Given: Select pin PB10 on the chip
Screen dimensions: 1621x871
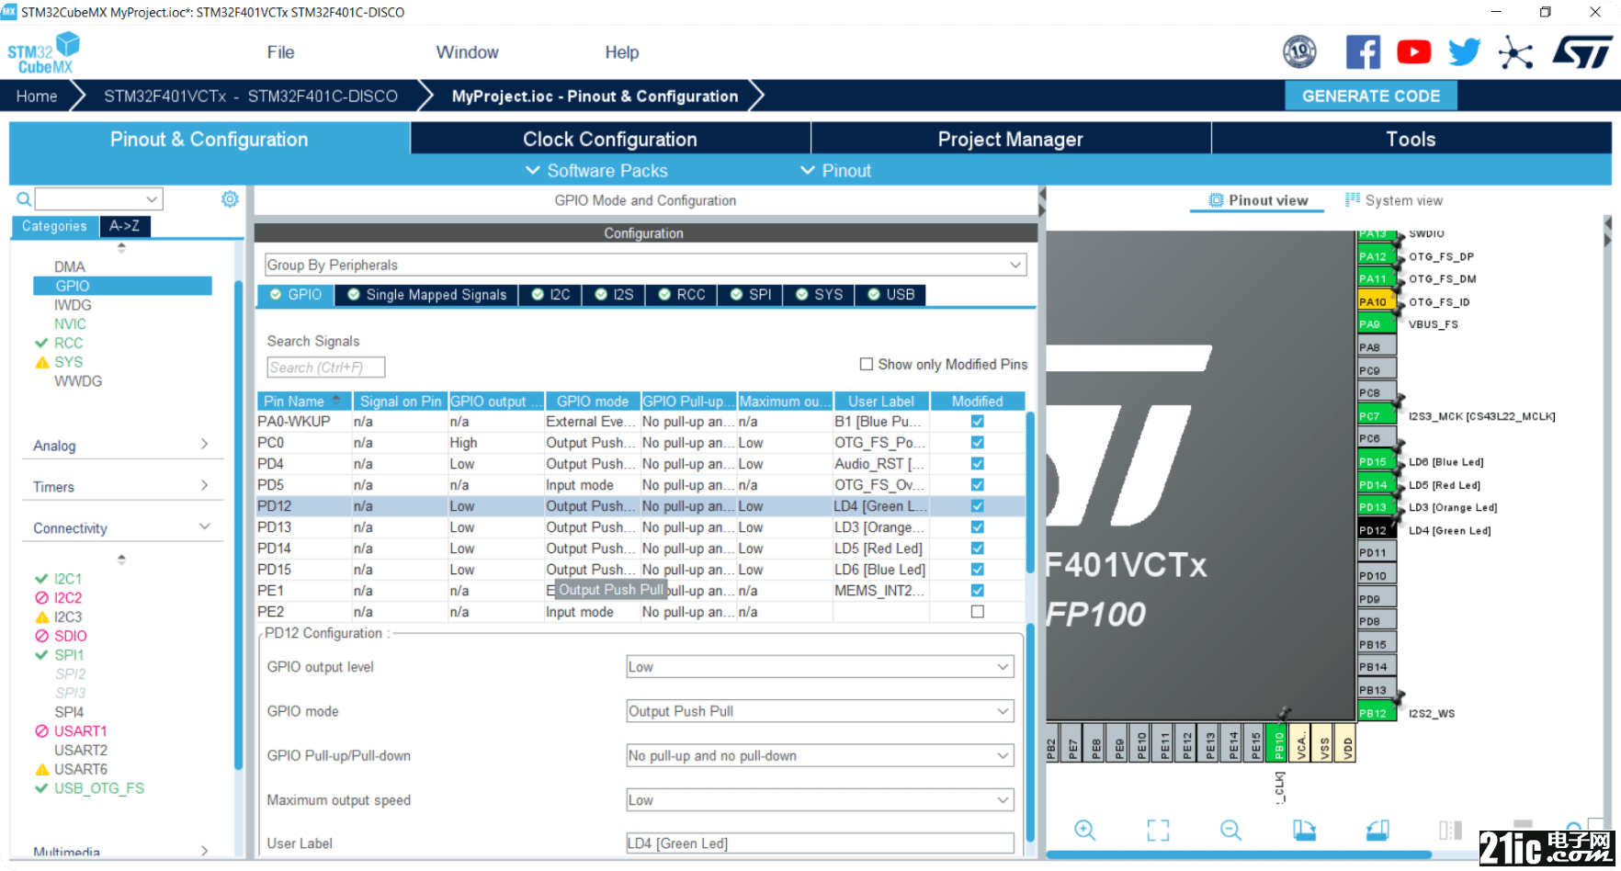Looking at the screenshot, I should 1277,743.
